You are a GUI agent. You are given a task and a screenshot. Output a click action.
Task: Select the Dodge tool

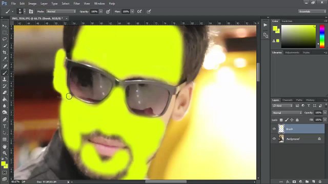click(x=5, y=112)
